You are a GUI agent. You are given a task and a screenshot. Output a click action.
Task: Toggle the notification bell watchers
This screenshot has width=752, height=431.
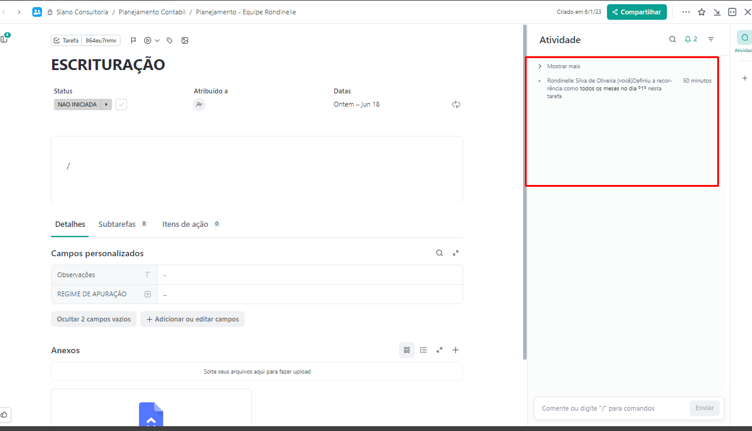[691, 40]
